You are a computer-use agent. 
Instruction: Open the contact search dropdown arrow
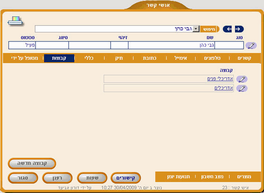tap(196, 29)
